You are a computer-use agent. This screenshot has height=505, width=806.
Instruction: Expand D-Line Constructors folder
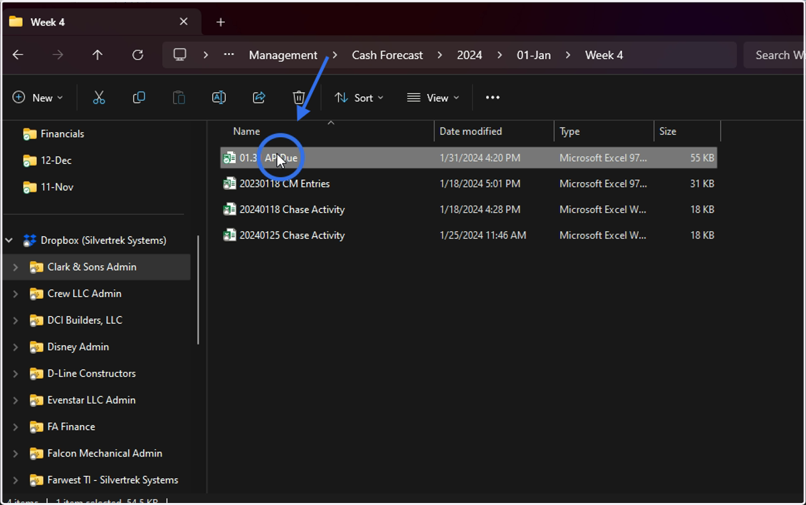point(15,373)
